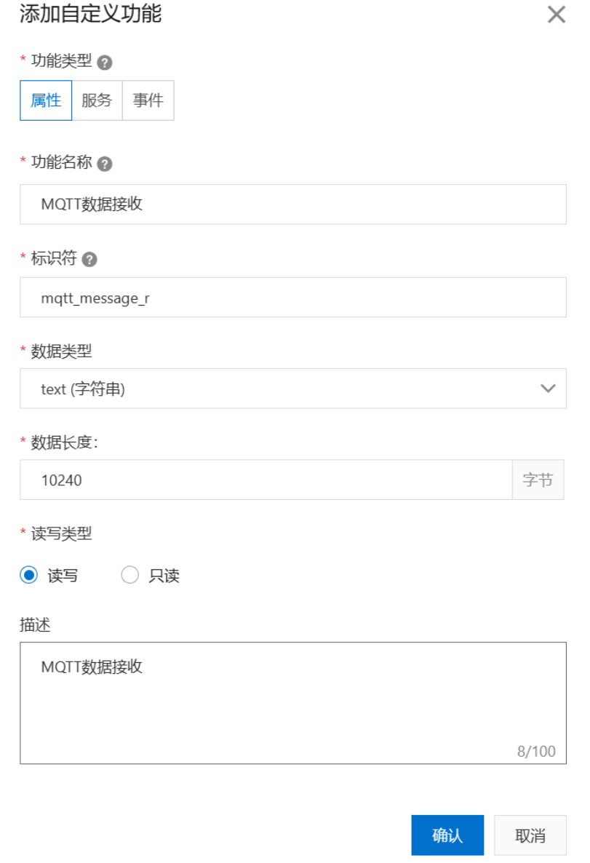This screenshot has width=590, height=863.
Task: Click the 字节 unit suffix box
Action: (x=538, y=480)
